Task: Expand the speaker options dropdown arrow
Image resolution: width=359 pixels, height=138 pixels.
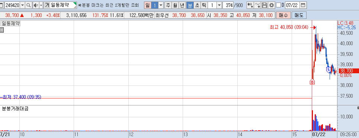Action: click(41, 5)
